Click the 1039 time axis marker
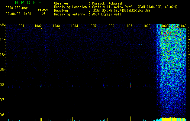Screen dimensions: 190x121 [165, 26]
